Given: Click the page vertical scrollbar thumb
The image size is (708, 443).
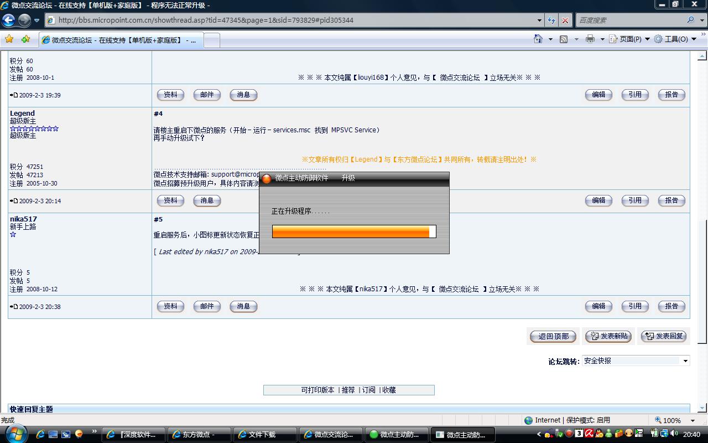Looking at the screenshot, I should [x=702, y=282].
